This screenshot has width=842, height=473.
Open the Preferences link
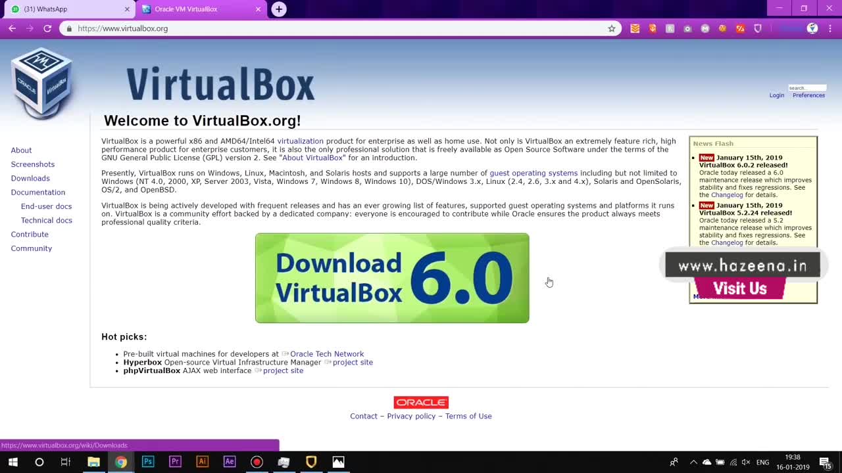808,95
